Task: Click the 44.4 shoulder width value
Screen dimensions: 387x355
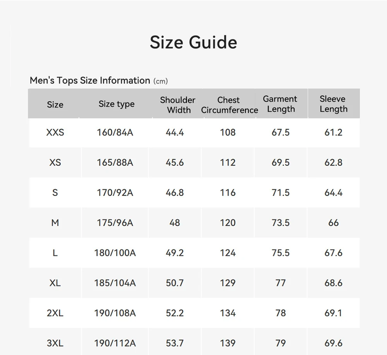Action: pos(175,132)
